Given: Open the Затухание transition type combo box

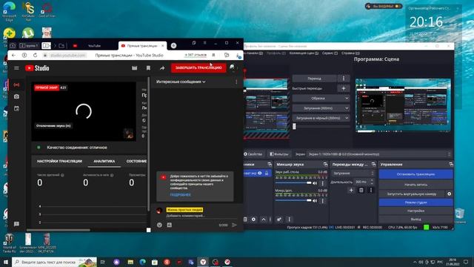Looking at the screenshot, I should pos(353,173).
